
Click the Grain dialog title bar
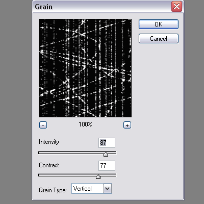coord(102,7)
